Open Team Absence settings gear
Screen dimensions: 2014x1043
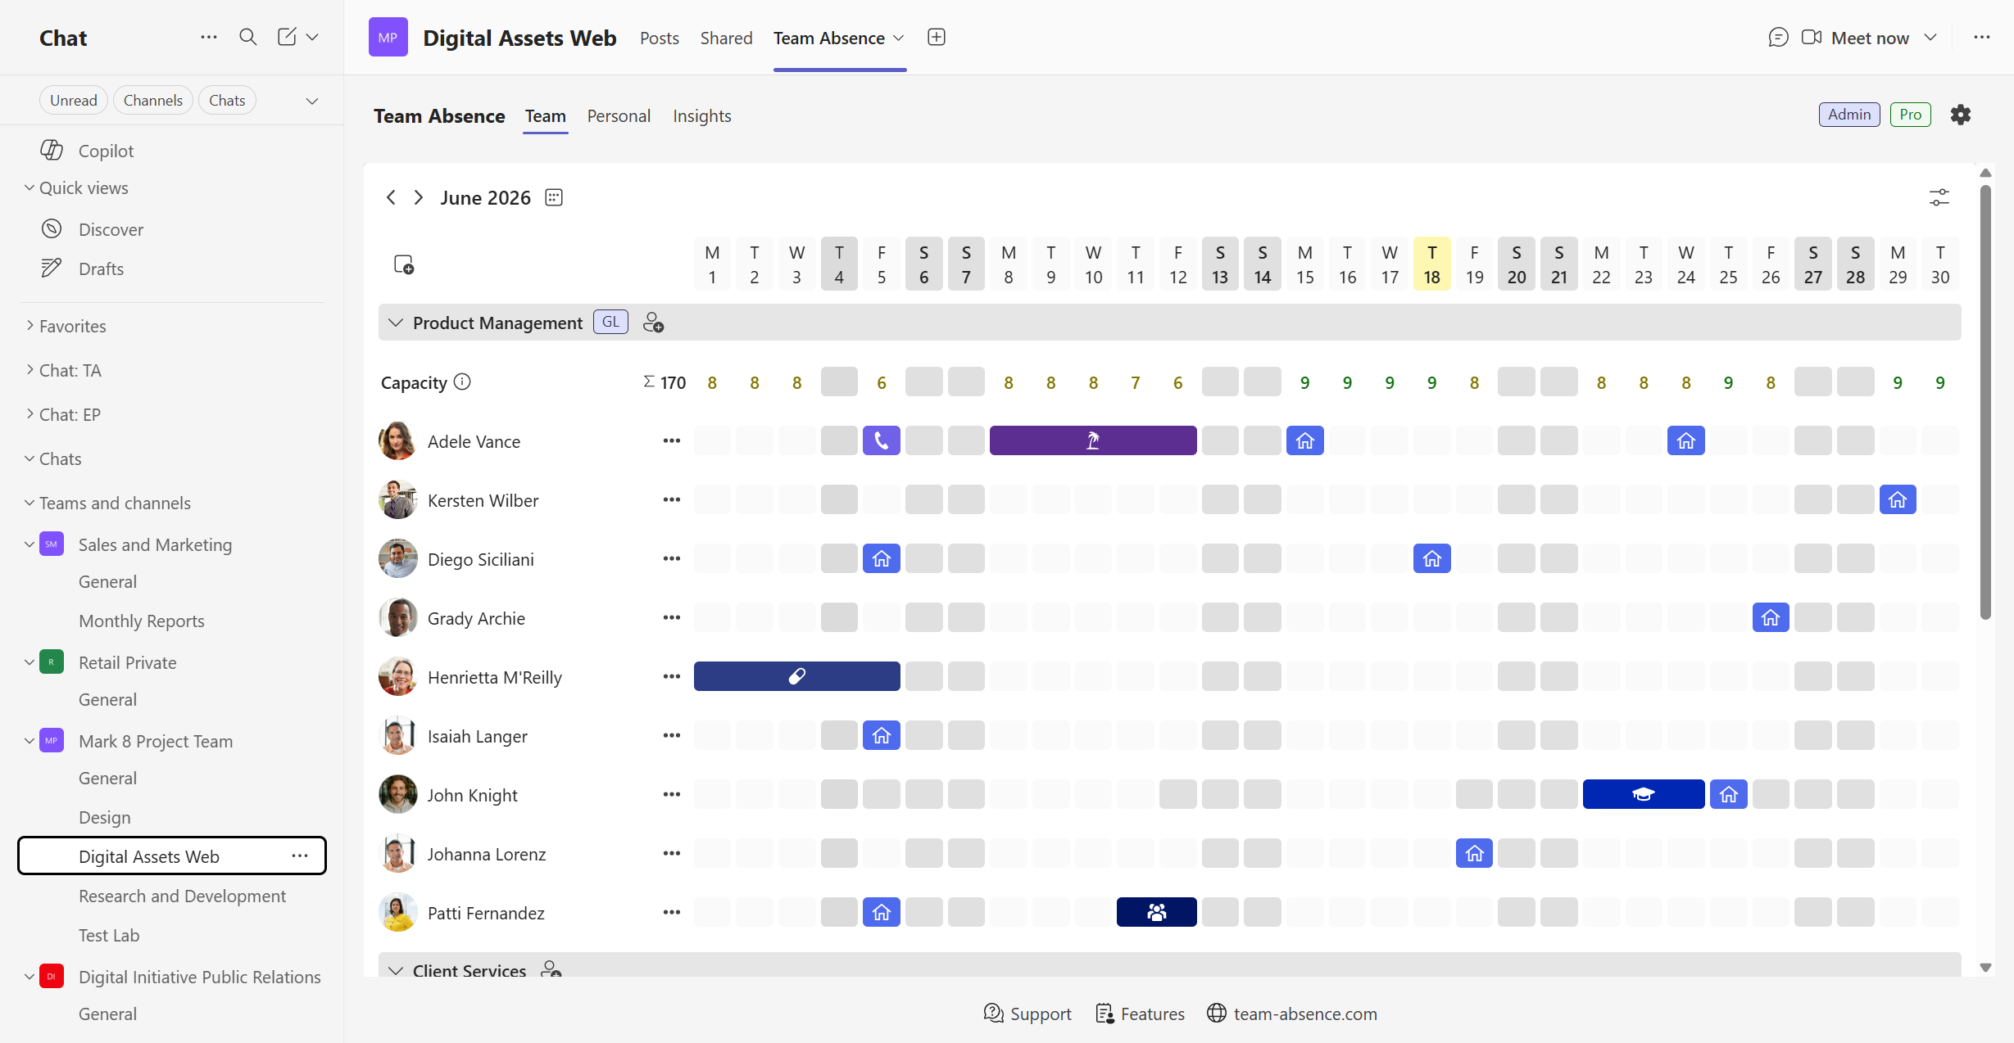1961,115
